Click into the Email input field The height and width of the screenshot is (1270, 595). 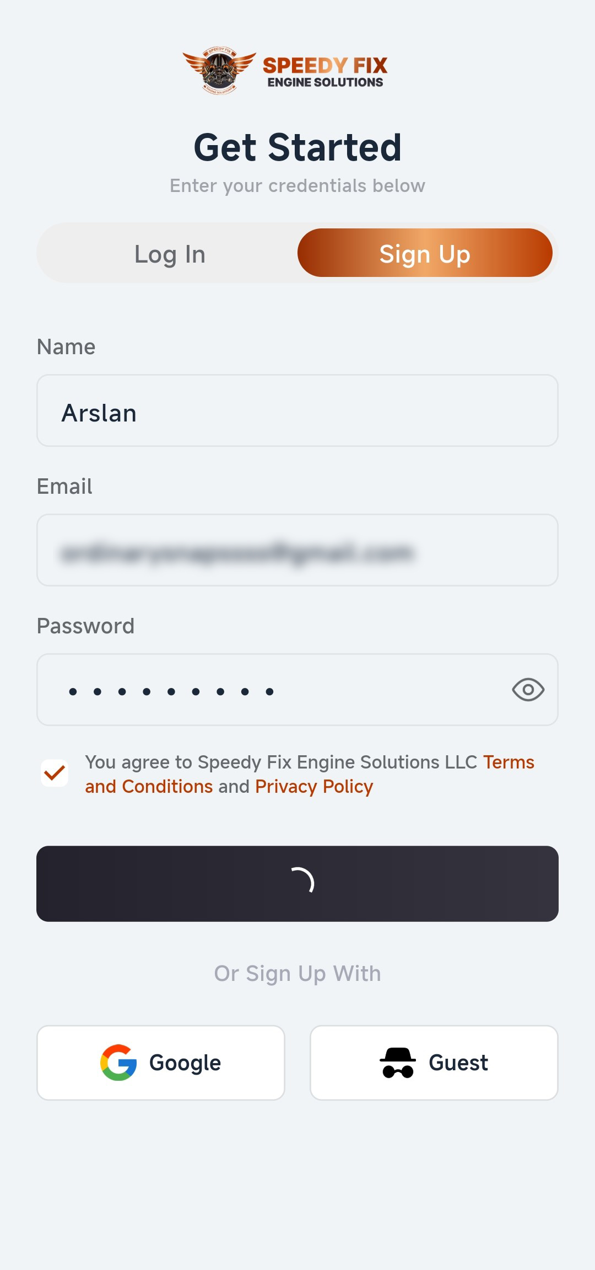pos(297,551)
